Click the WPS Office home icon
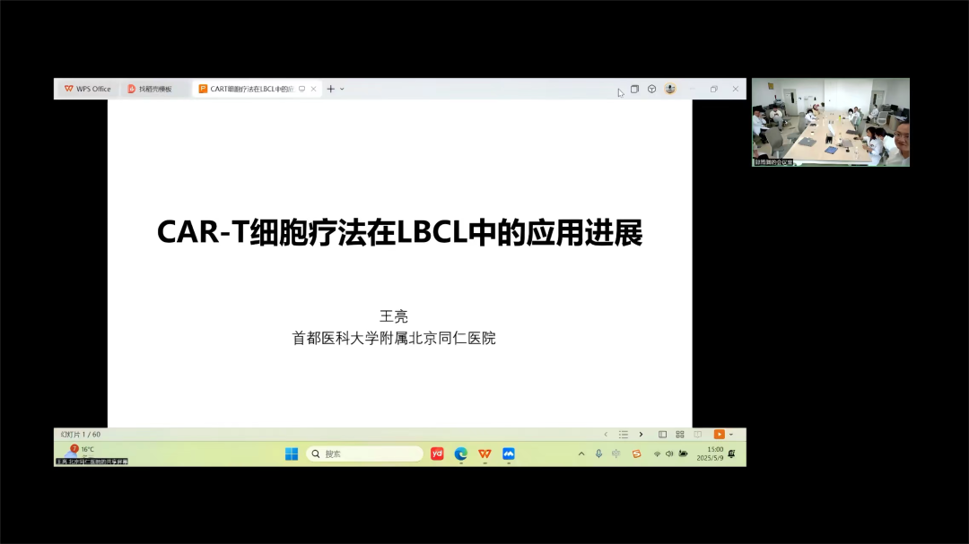The width and height of the screenshot is (969, 544). click(67, 88)
